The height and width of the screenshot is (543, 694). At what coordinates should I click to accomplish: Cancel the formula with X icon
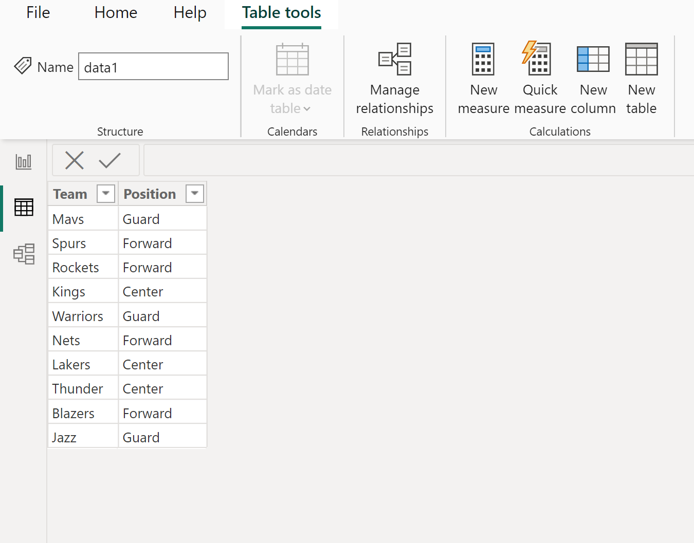point(75,160)
